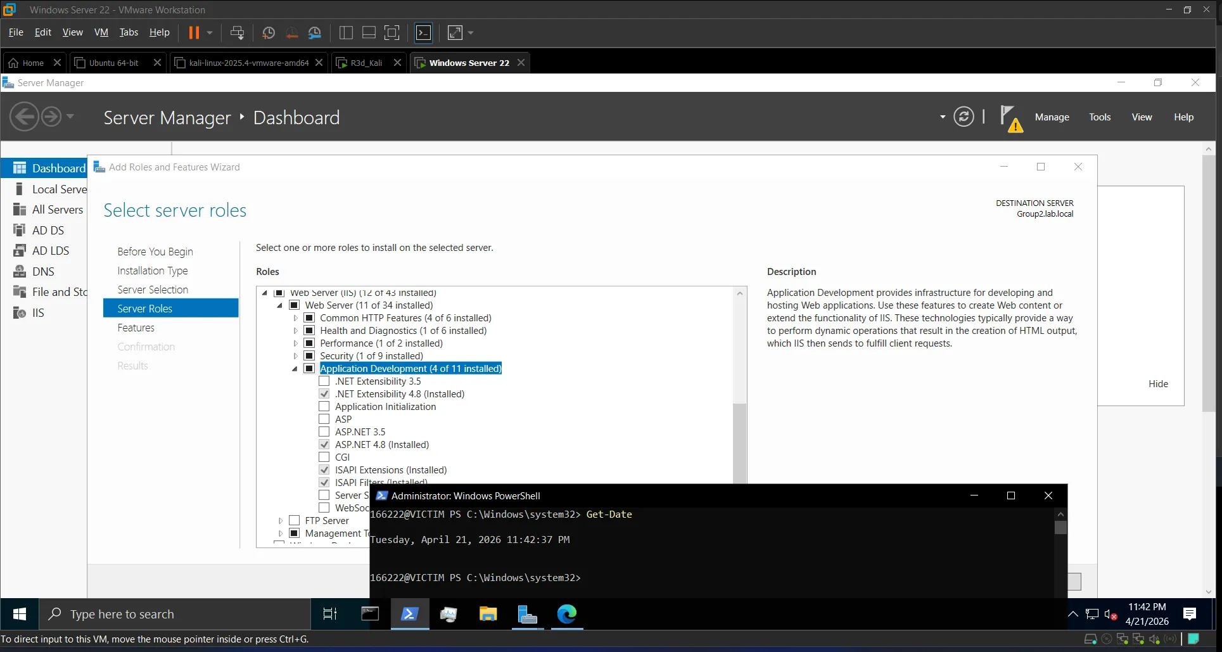Open the Tools menu in Server Manager
The image size is (1222, 652).
tap(1100, 117)
